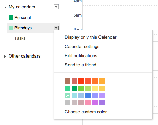158x125 pixels.
Task: Toggle the Personal calendar green square
Action: (11, 18)
